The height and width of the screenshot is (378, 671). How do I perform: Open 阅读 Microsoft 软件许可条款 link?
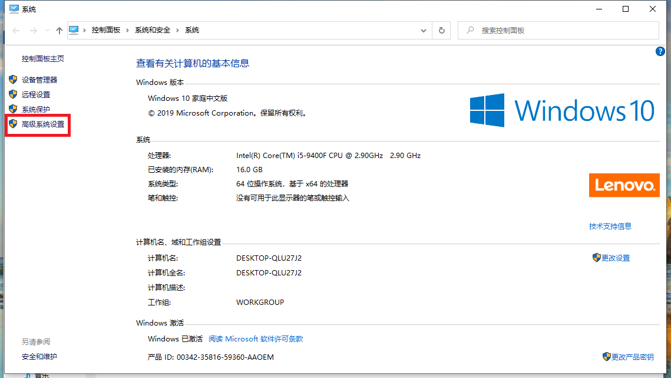point(256,339)
